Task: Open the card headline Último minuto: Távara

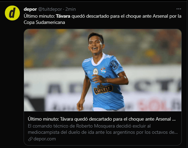Action: click(x=102, y=119)
